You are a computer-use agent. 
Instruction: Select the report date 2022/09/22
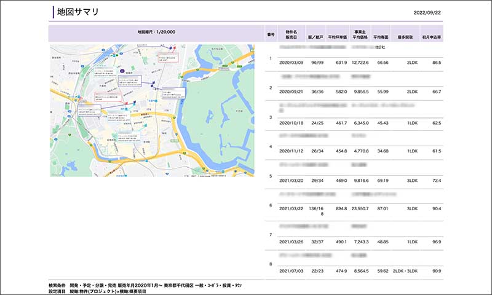pyautogui.click(x=427, y=13)
